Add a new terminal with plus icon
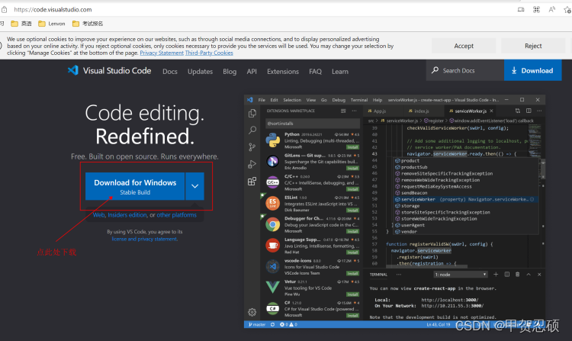Image resolution: width=572 pixels, height=341 pixels. (x=496, y=275)
